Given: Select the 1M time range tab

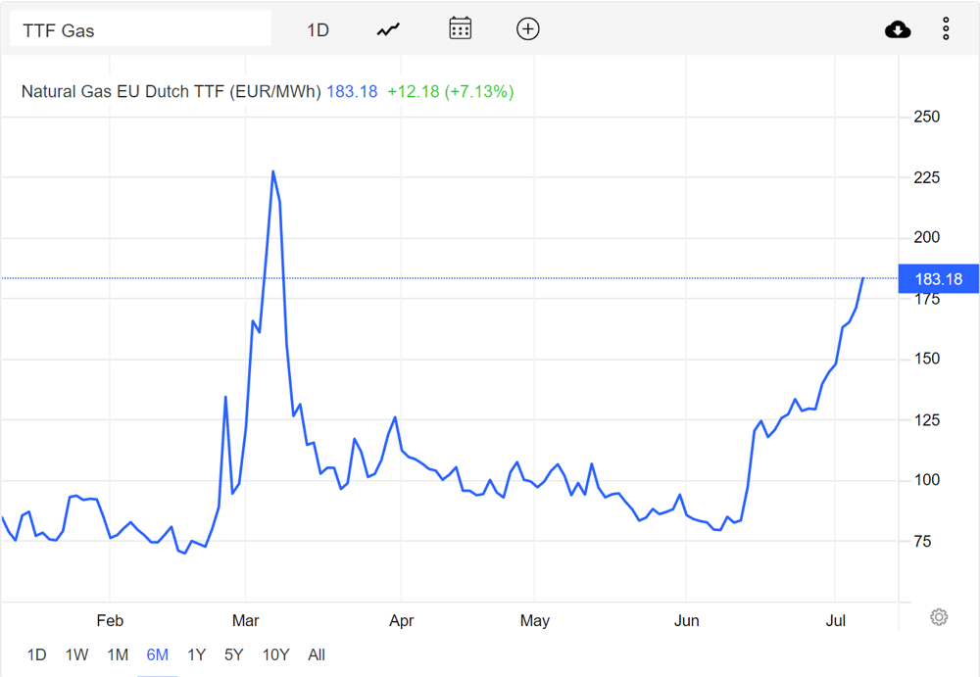Looking at the screenshot, I should pos(118,654).
